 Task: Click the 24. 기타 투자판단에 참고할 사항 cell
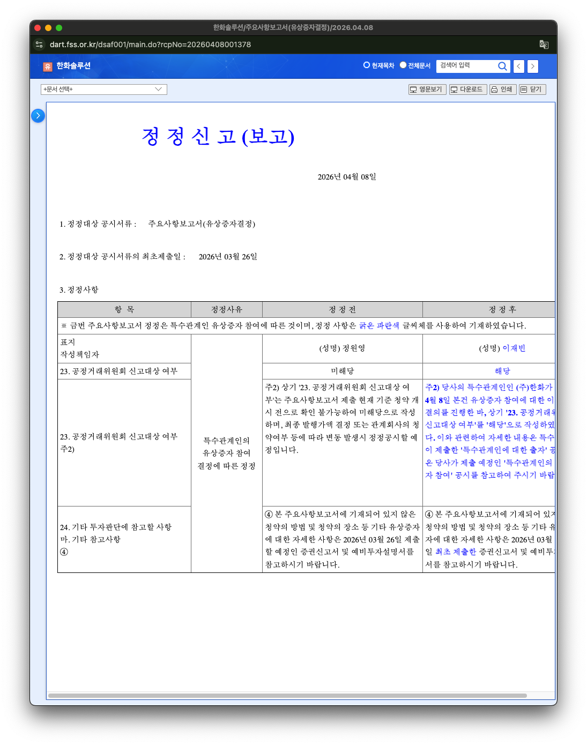point(124,539)
